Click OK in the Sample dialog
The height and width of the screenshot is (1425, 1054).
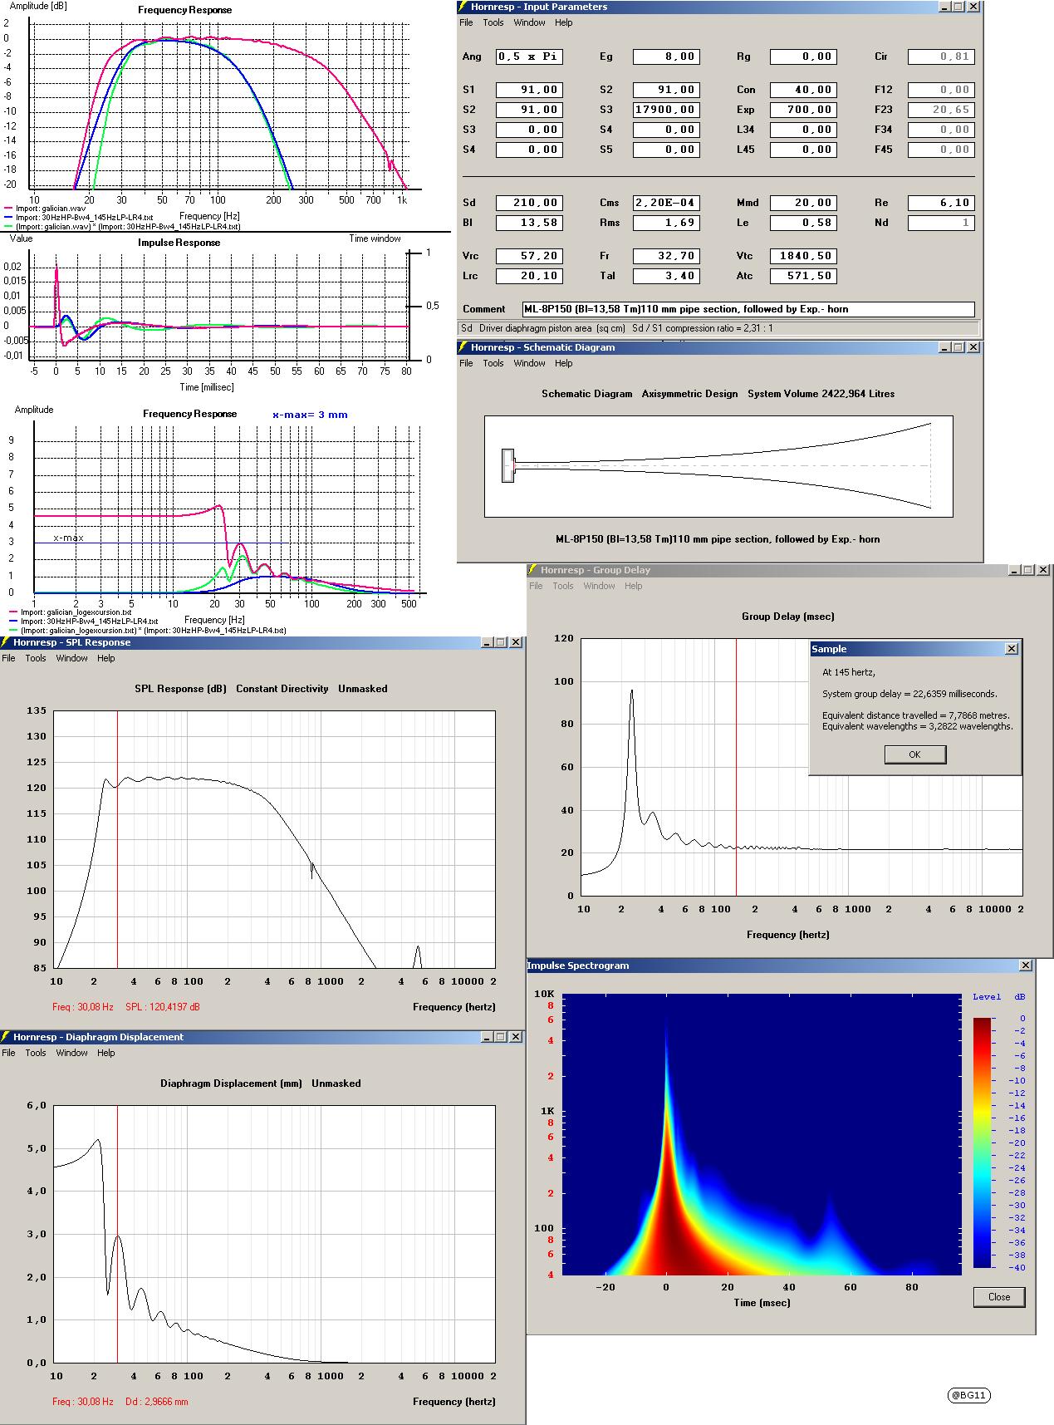pyautogui.click(x=914, y=754)
